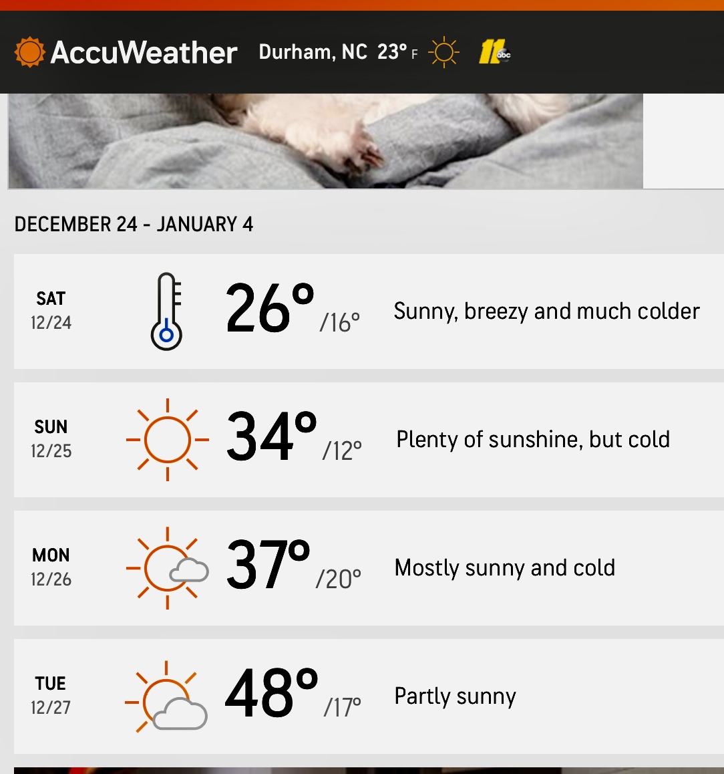Viewport: 724px width, 774px height.
Task: Select the Durham, NC location
Action: pyautogui.click(x=313, y=52)
